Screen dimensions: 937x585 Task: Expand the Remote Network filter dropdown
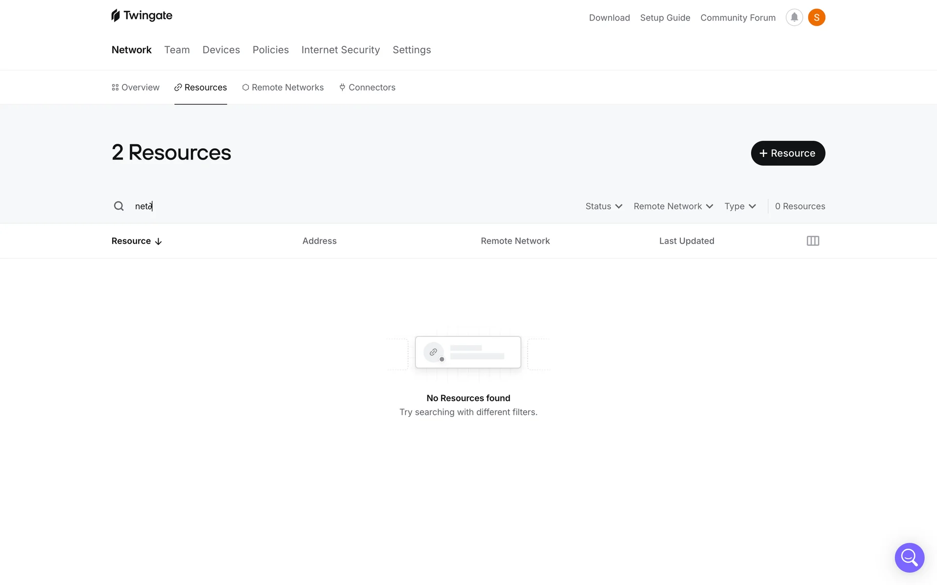pyautogui.click(x=673, y=206)
